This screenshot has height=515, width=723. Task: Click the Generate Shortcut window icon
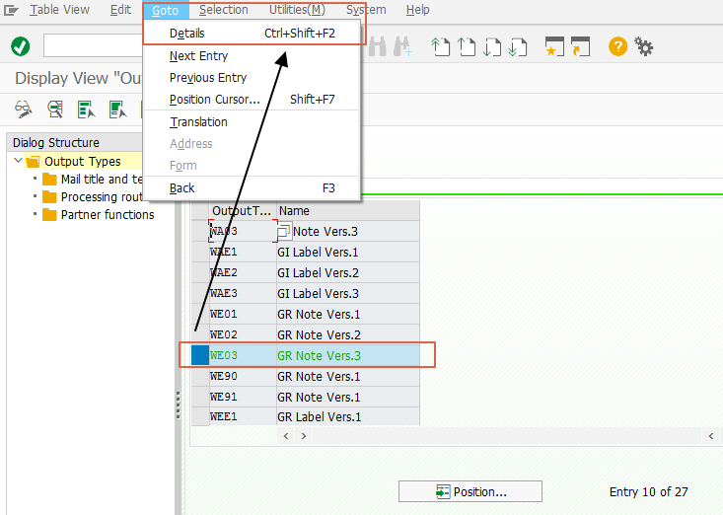pyautogui.click(x=580, y=46)
